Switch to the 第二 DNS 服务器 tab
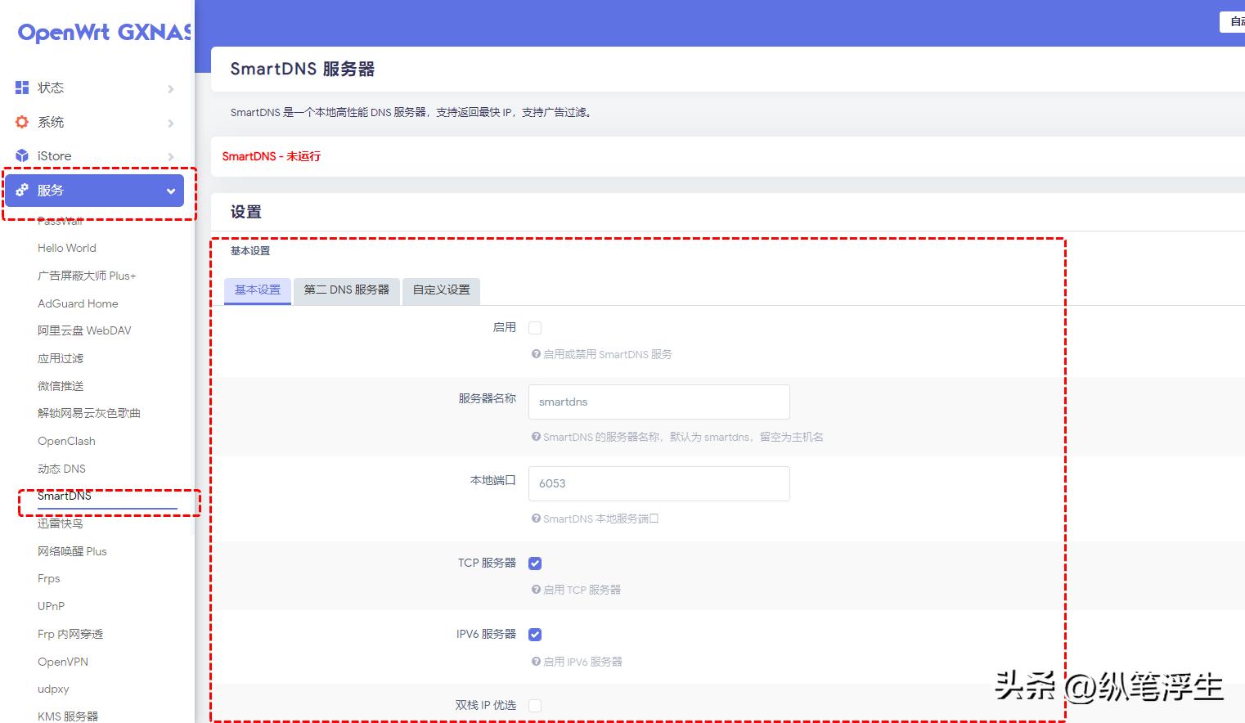The height and width of the screenshot is (723, 1245). point(345,290)
